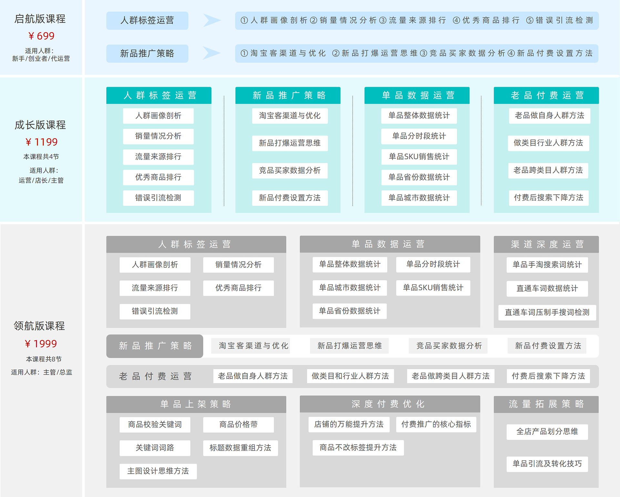Viewport: 620px width, 497px height.
Task: Select 店铺的万能提升方法 item
Action: (349, 424)
